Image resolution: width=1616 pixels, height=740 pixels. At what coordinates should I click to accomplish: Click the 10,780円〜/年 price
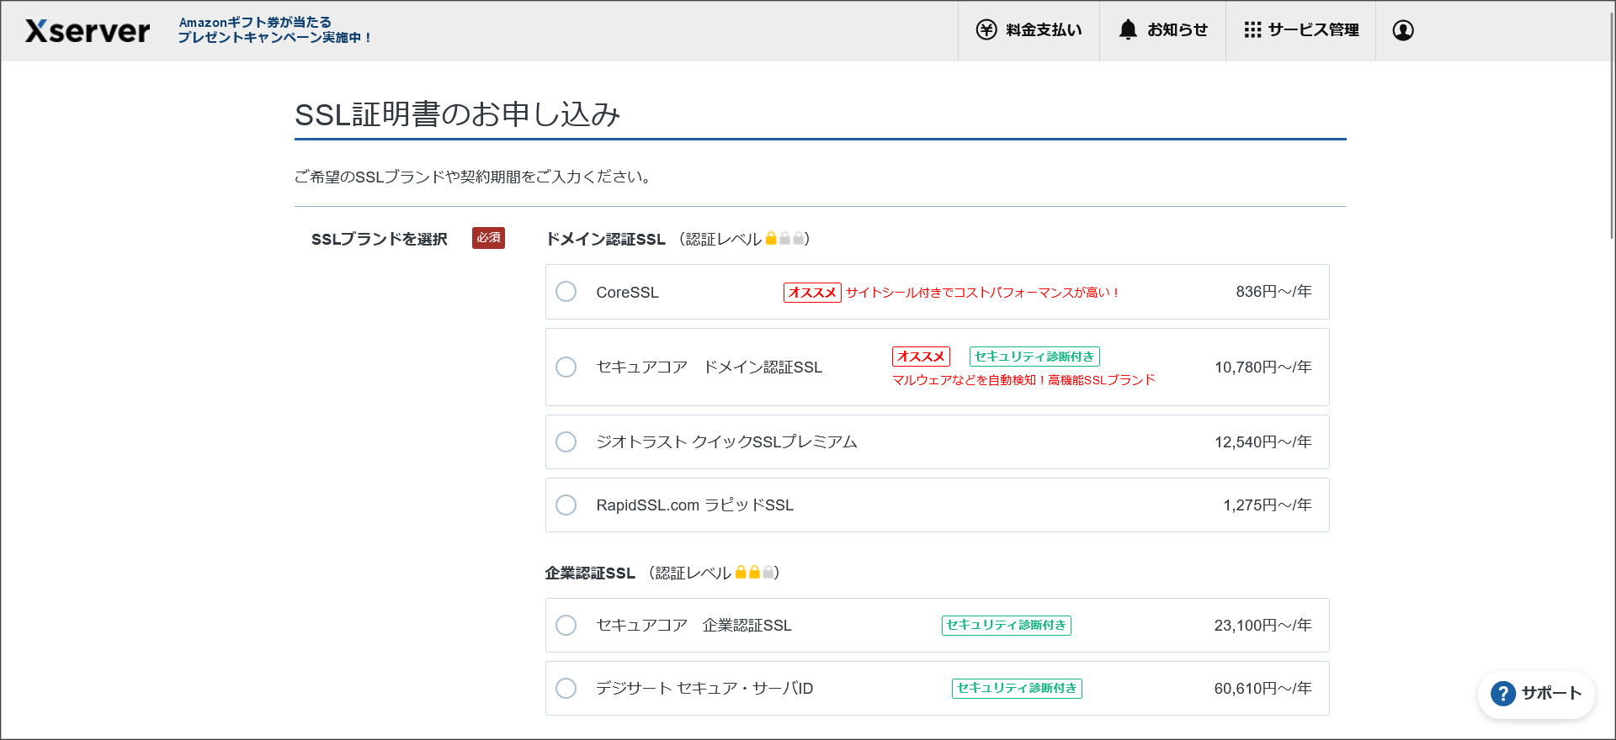[x=1262, y=367]
